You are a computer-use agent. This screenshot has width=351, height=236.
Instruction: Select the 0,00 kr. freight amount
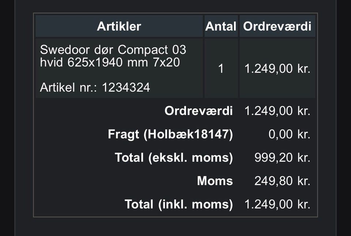pyautogui.click(x=289, y=134)
